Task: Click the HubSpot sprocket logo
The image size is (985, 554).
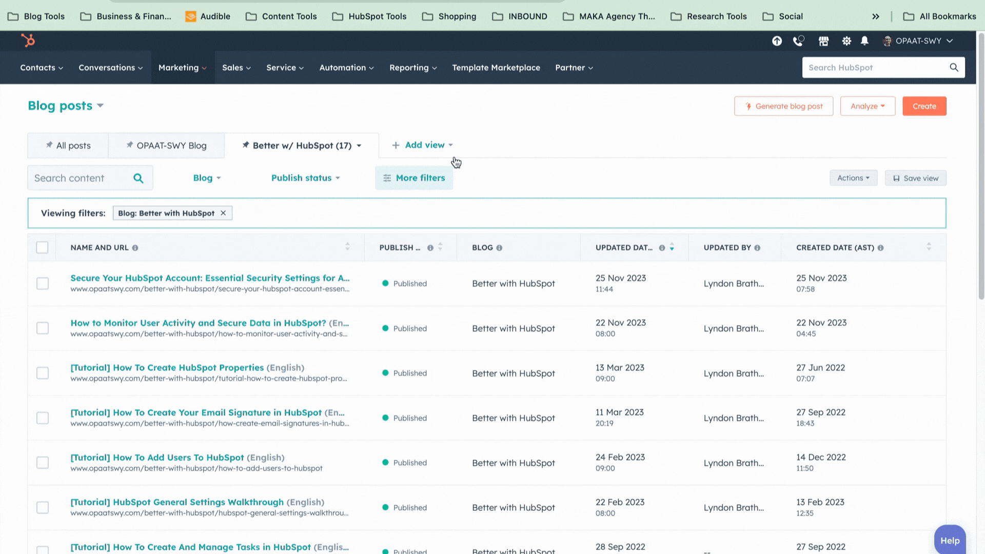Action: [28, 40]
